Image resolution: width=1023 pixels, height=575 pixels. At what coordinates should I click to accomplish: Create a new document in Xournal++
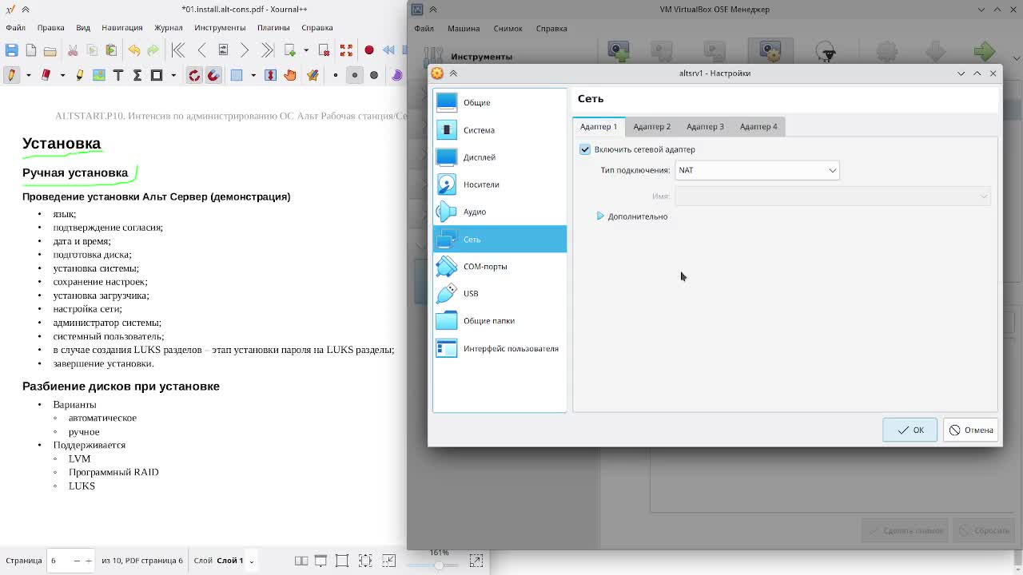(30, 50)
